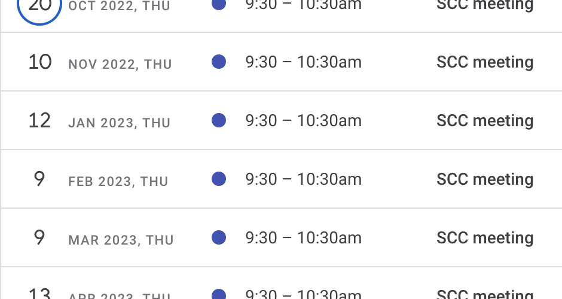
Task: Click the 9:30 – 10:30am time in March row
Action: (303, 237)
